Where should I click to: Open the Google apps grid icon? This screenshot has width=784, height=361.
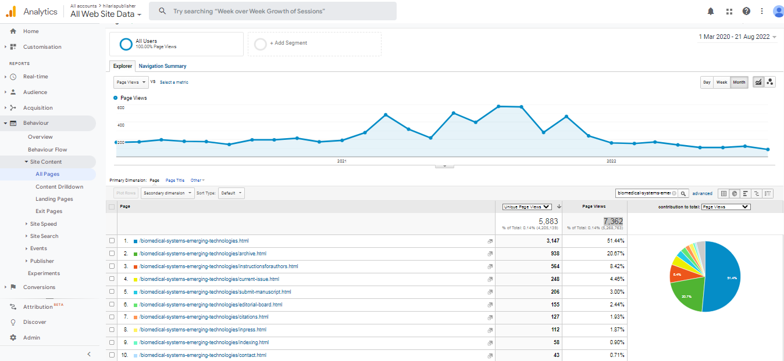(729, 11)
